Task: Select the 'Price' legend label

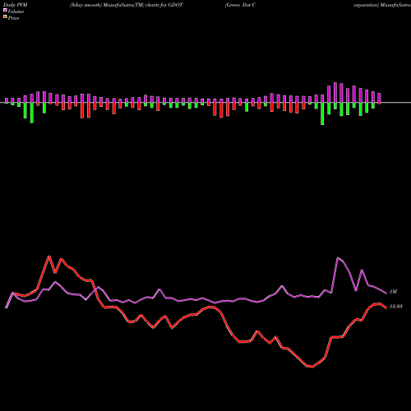Action: pyautogui.click(x=14, y=18)
